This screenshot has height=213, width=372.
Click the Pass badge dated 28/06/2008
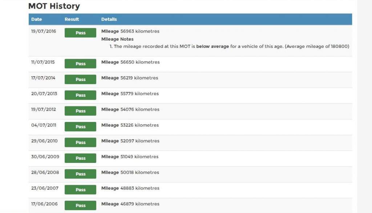[x=80, y=174]
